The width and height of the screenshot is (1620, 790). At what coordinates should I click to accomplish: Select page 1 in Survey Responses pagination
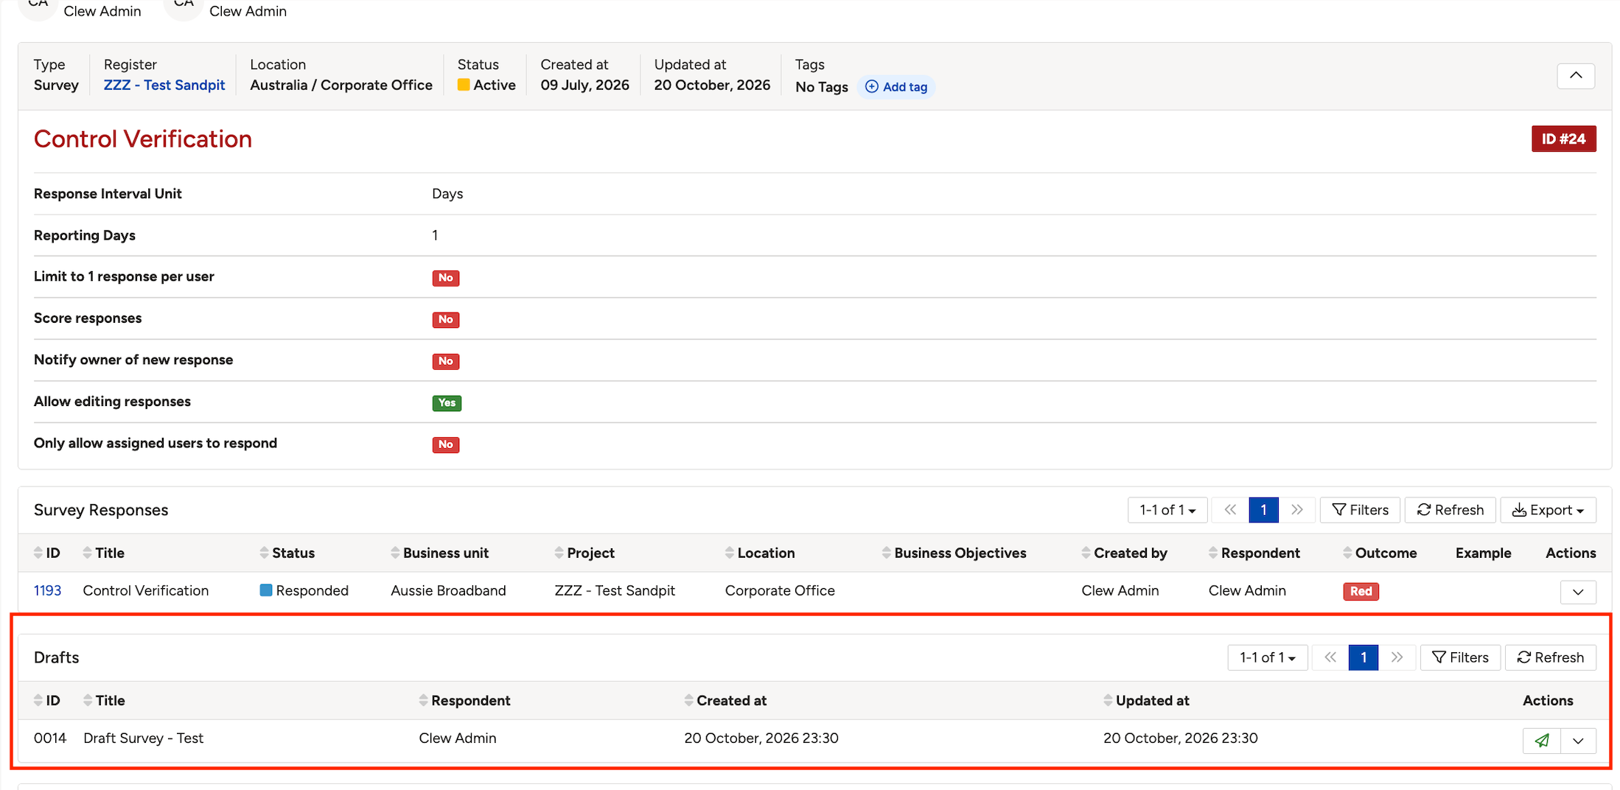[1263, 510]
